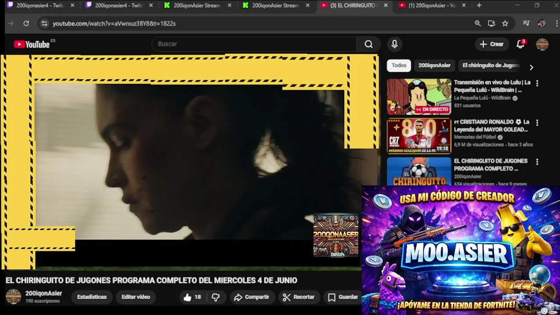Select the 200iqonAsier filter chip
This screenshot has width=560, height=315.
pos(434,66)
